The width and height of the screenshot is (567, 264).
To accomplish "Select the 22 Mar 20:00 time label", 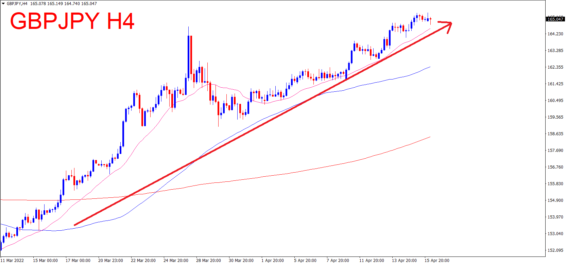I will point(143,261).
